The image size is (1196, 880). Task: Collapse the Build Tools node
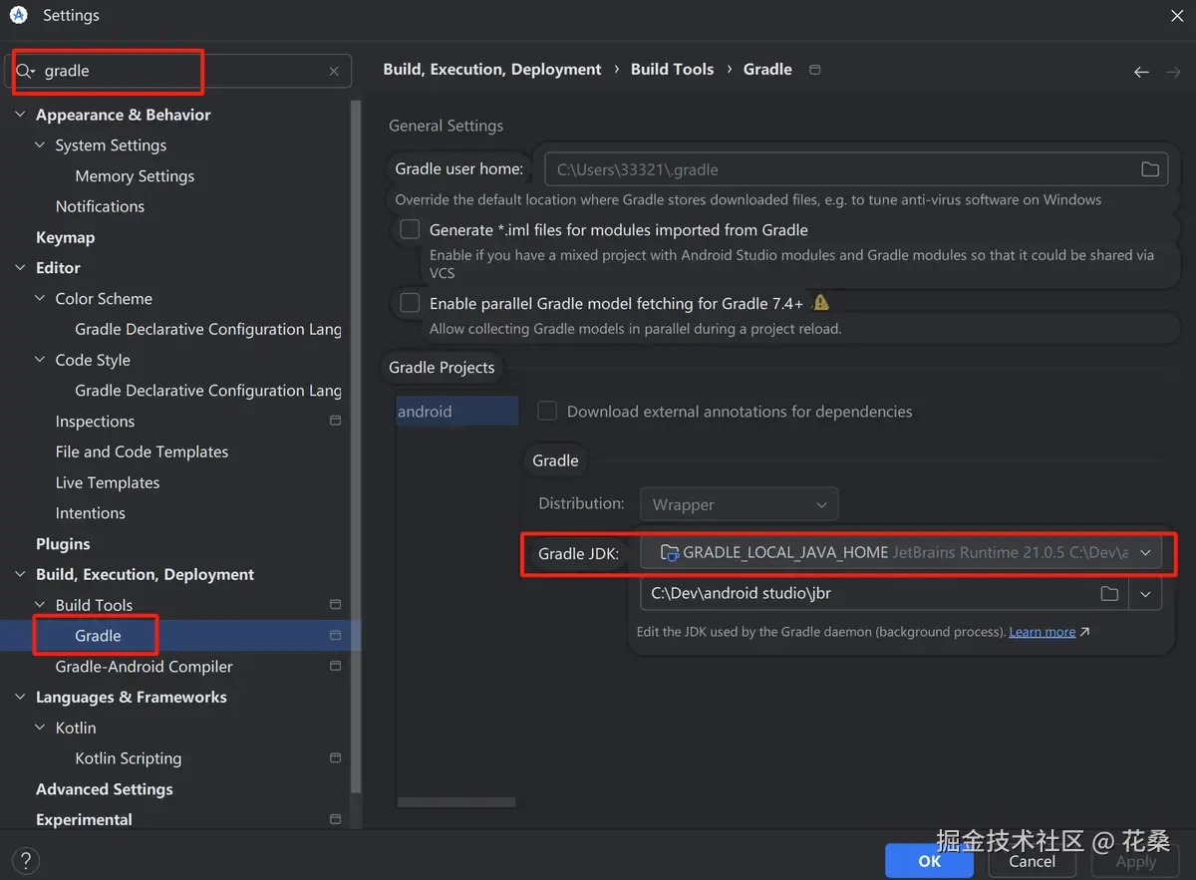[x=40, y=605]
